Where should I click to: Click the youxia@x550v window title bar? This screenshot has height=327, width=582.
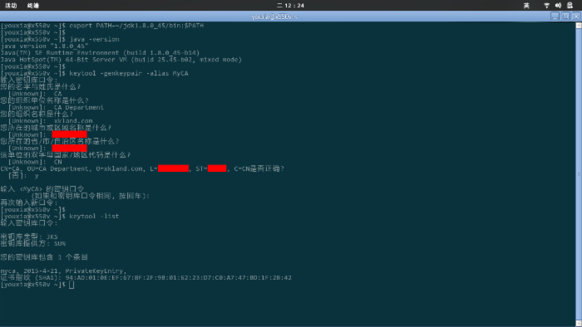(274, 17)
